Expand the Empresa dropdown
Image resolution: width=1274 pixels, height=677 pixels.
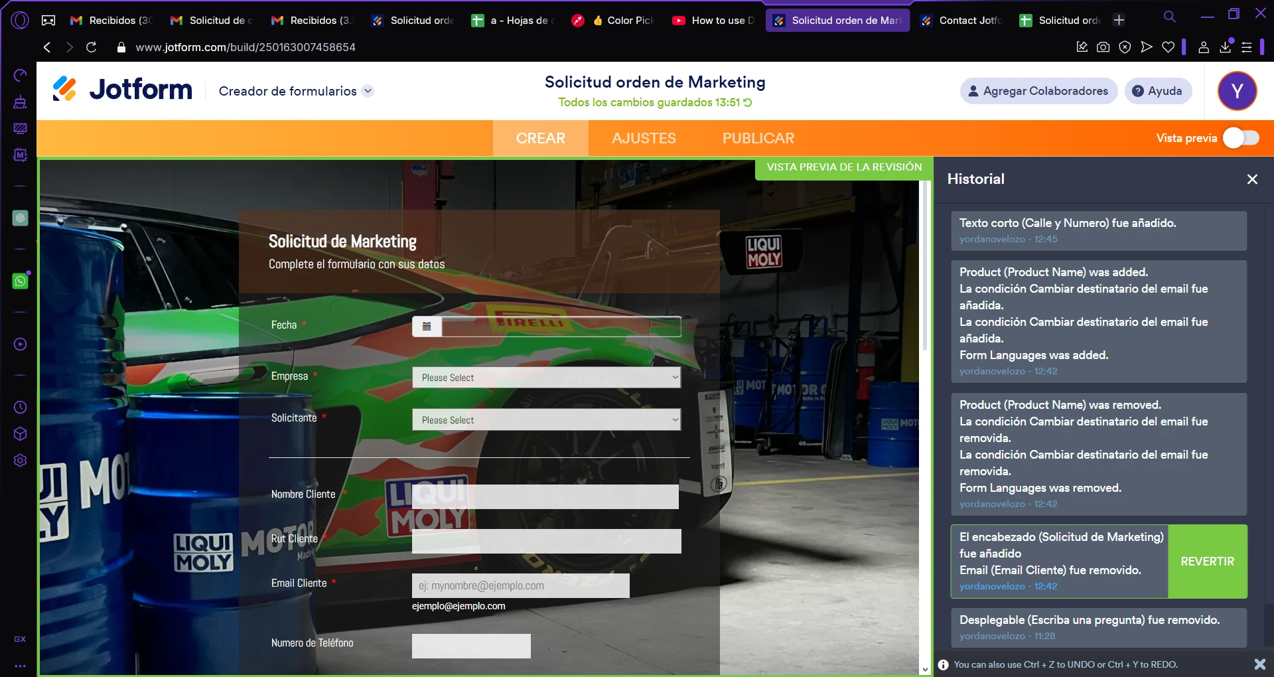click(x=546, y=378)
